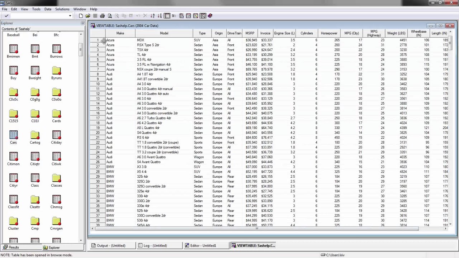Open the Solutions menu

click(x=62, y=9)
